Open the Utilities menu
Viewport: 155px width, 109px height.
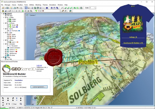(32, 5)
